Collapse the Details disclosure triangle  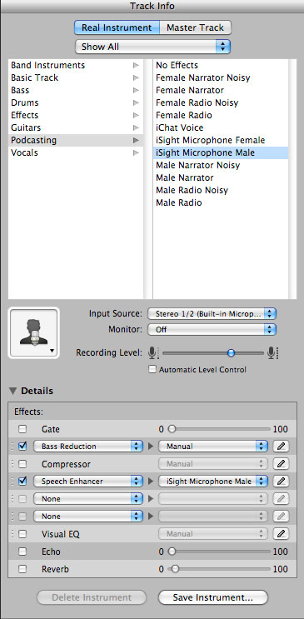tap(13, 392)
